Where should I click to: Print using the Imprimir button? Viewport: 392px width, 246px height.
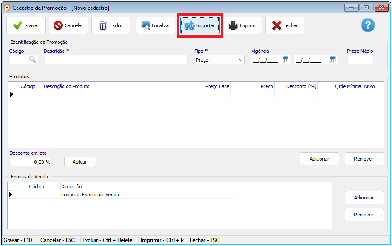(243, 25)
